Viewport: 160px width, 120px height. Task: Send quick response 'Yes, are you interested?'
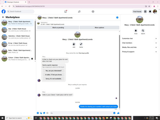[53, 71]
